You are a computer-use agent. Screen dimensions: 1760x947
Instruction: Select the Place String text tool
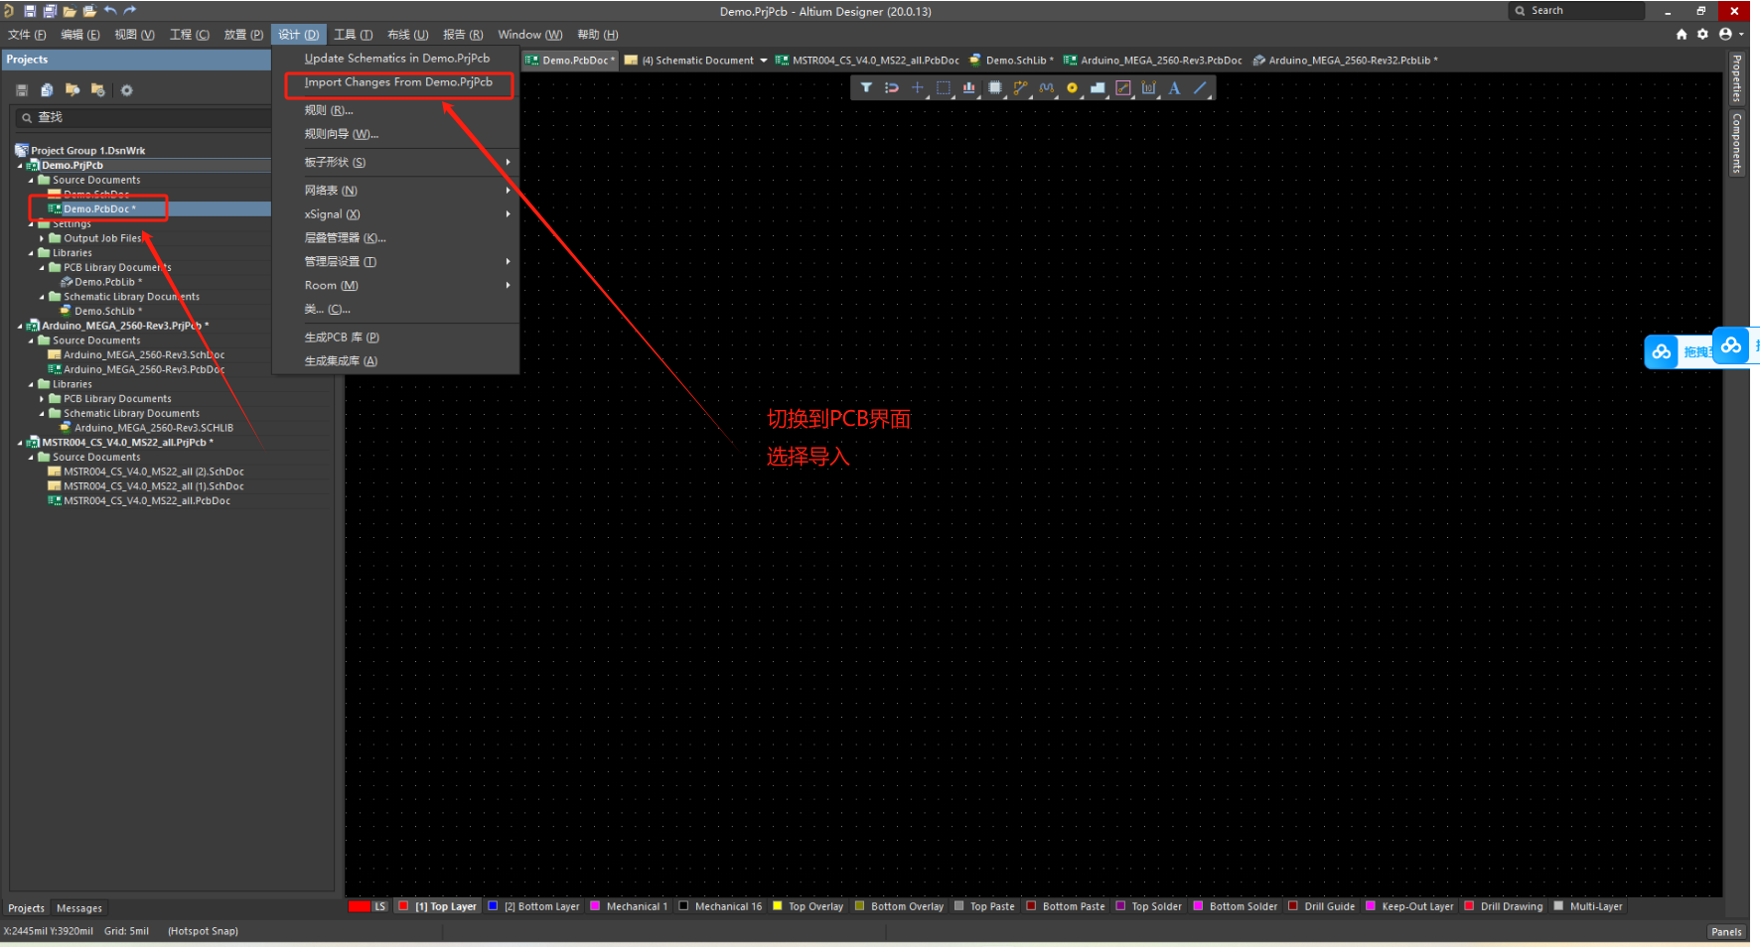coord(1174,87)
